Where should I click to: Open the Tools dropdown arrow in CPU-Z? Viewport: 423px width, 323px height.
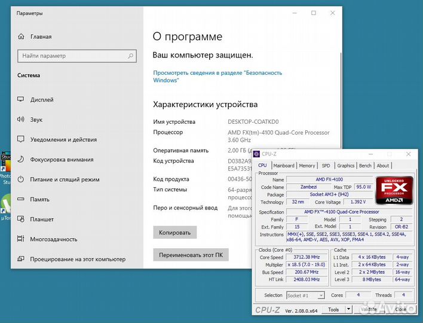point(348,309)
